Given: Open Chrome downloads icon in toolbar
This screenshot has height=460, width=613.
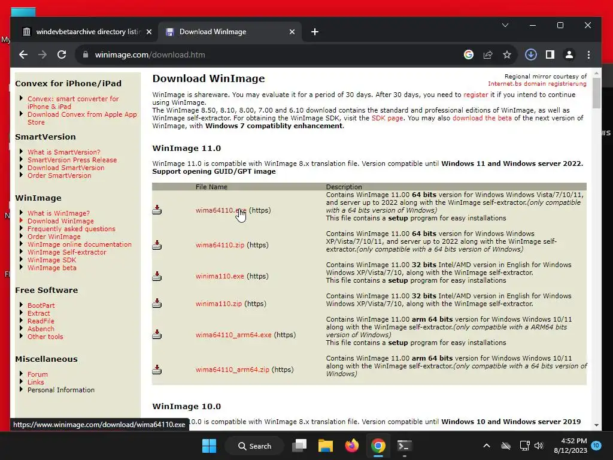Looking at the screenshot, I should pyautogui.click(x=530, y=55).
